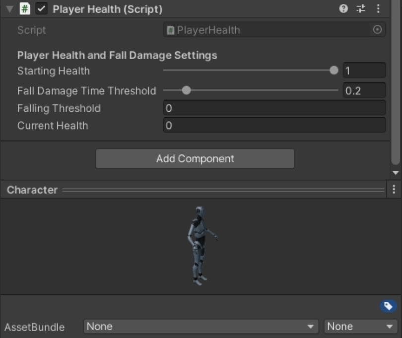Click the Script field showing PlayerHealth
Screen dimensions: 402x338
273,29
